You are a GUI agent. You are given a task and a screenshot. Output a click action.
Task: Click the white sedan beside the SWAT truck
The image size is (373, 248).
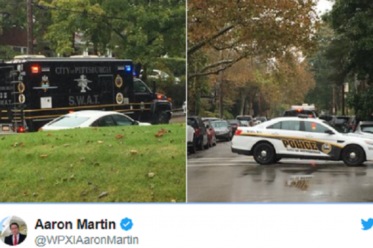(95, 121)
